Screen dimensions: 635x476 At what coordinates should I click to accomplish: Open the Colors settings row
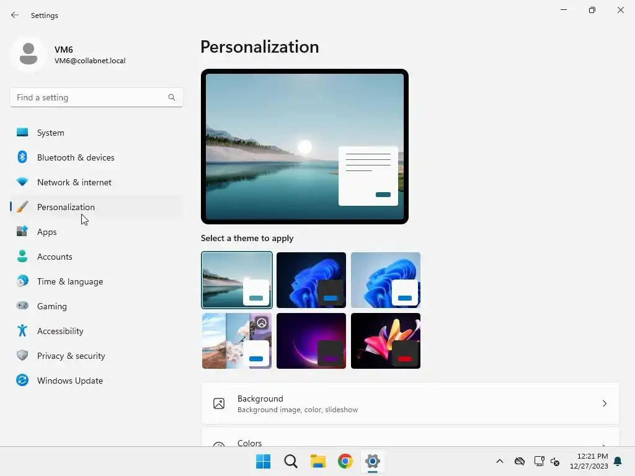click(411, 438)
